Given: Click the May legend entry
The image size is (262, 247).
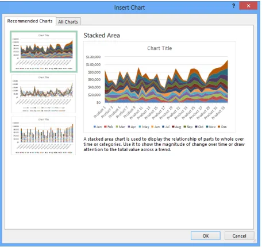Looking at the screenshot, I should pyautogui.click(x=144, y=127).
